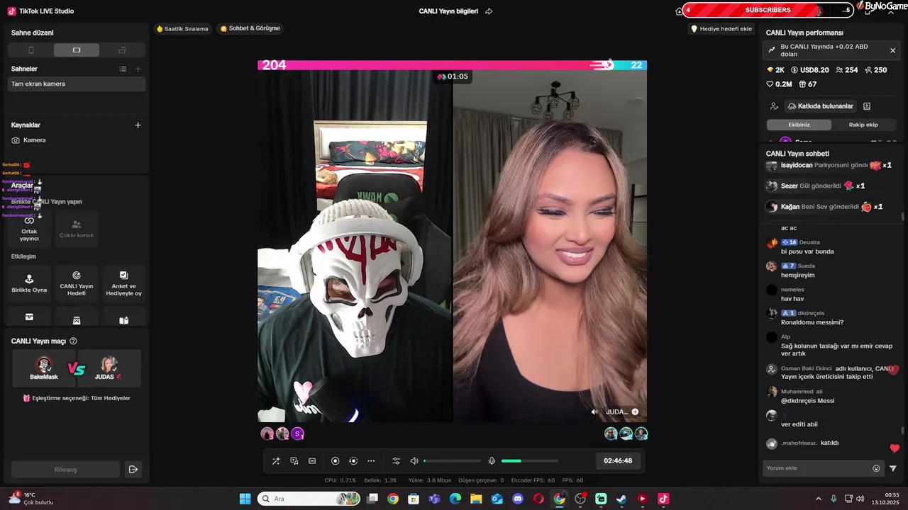Open media and music overlay icon

pyautogui.click(x=294, y=461)
